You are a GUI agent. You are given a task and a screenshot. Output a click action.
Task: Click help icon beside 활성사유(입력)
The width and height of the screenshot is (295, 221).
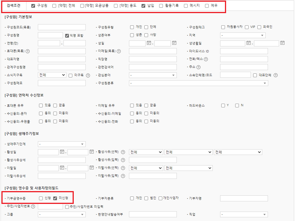123,160
